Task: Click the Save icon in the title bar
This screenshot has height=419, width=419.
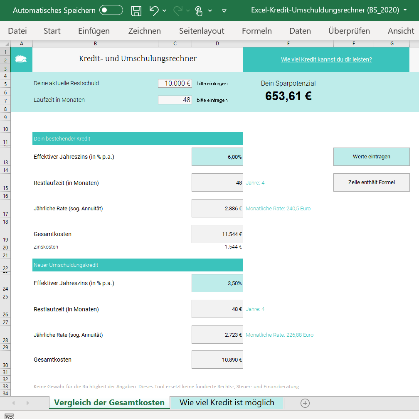Action: 136,11
